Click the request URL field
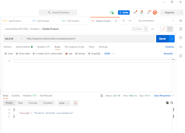This screenshot has height=133, width=185. click(89, 39)
